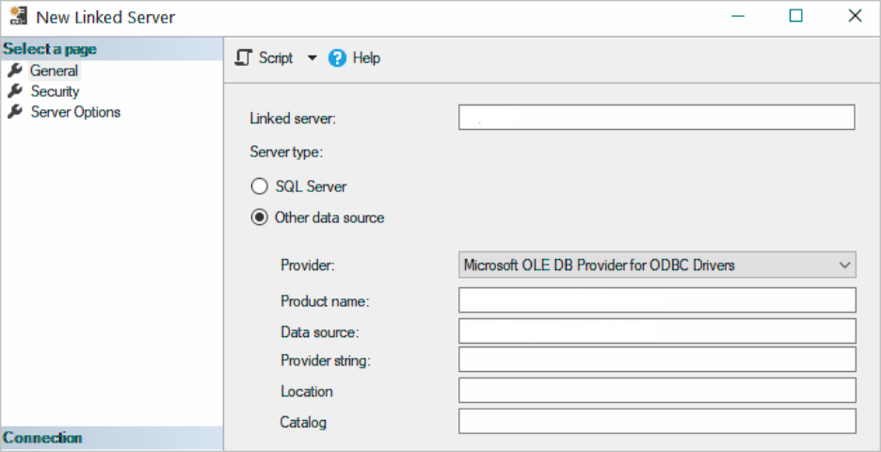Select the SQL Server radio button
Image resolution: width=881 pixels, height=452 pixels.
tap(259, 186)
